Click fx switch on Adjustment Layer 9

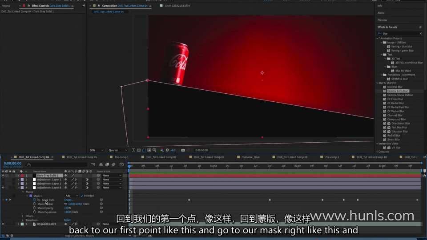[76, 188]
